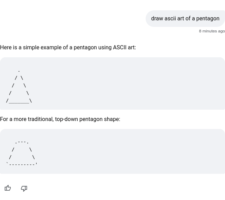225x200 pixels.
Task: Click the "For a more traditional" sentence
Action: point(60,119)
